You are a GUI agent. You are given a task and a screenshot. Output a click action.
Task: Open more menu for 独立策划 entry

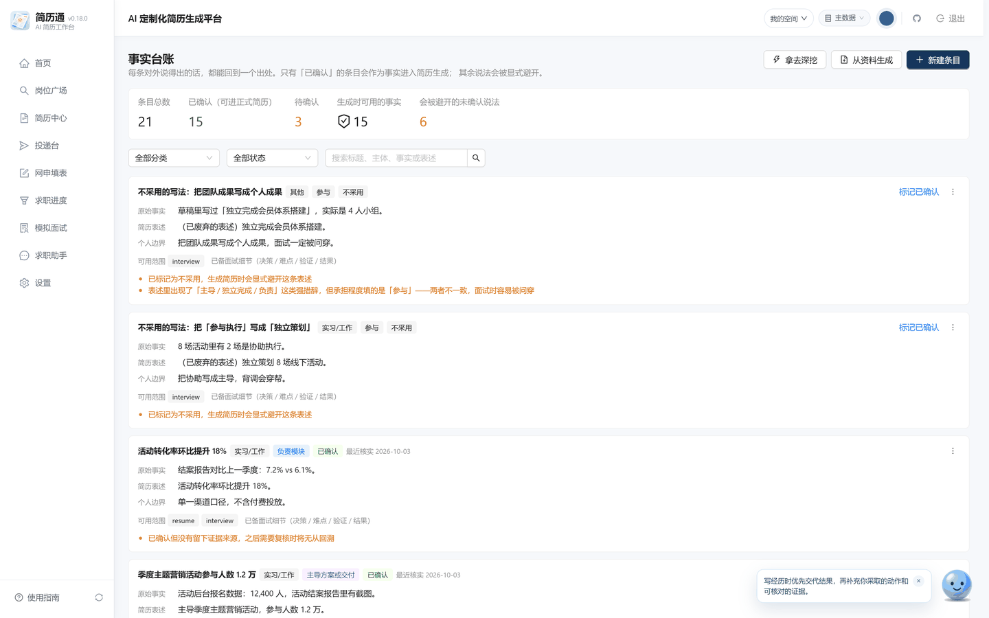point(953,328)
